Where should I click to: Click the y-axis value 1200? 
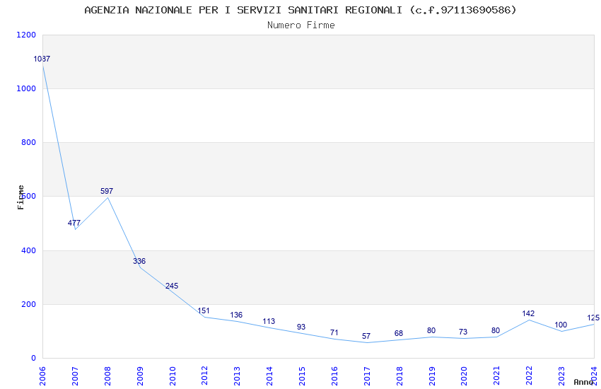point(26,35)
